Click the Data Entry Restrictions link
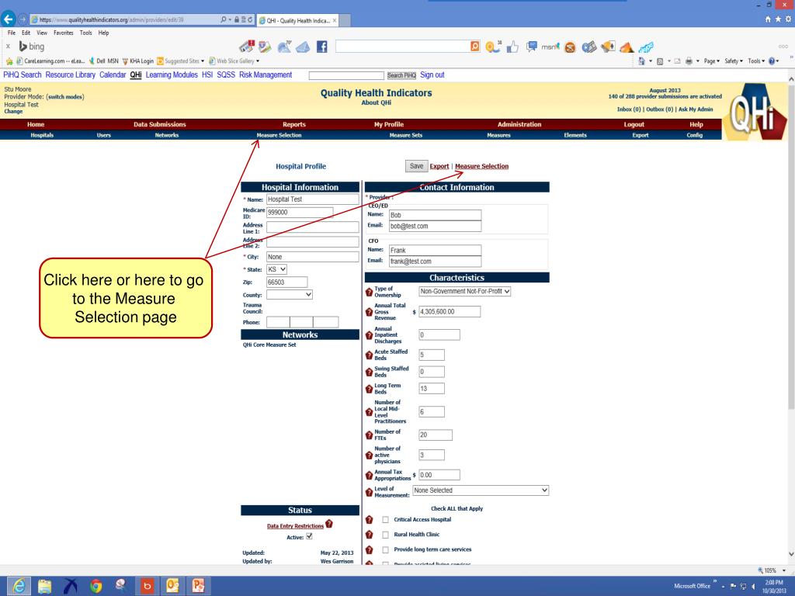The image size is (795, 596). (295, 526)
